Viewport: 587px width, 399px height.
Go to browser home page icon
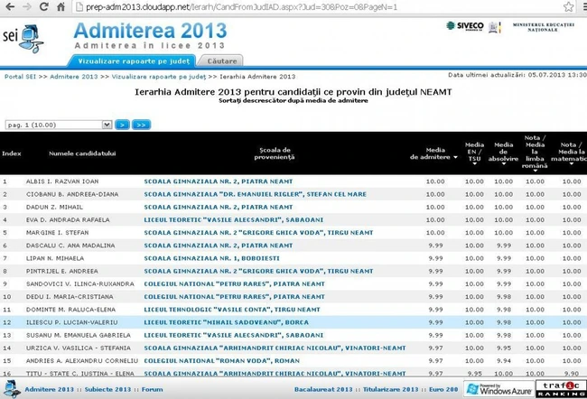coord(61,6)
